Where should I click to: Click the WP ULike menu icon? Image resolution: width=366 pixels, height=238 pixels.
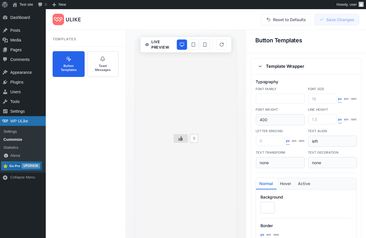tap(5, 121)
